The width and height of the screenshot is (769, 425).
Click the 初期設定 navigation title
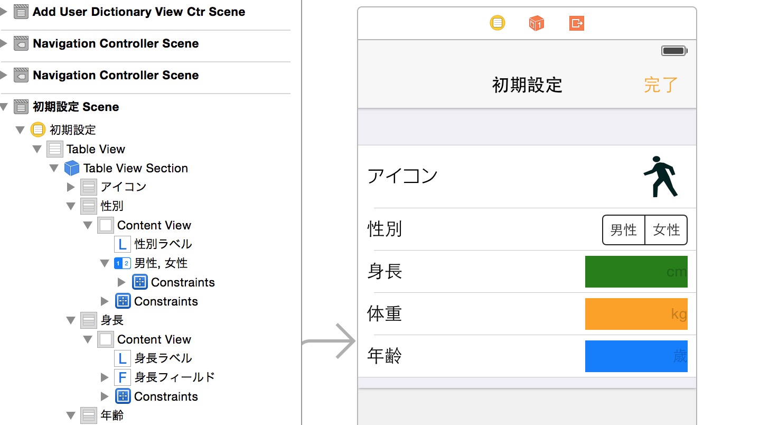coord(527,85)
